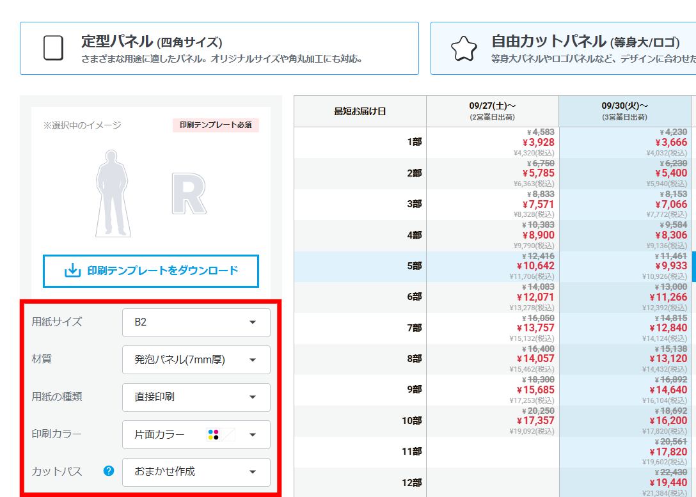
Task: Select the ¥3,928 price for 1部 on 09/27
Action: coord(537,143)
